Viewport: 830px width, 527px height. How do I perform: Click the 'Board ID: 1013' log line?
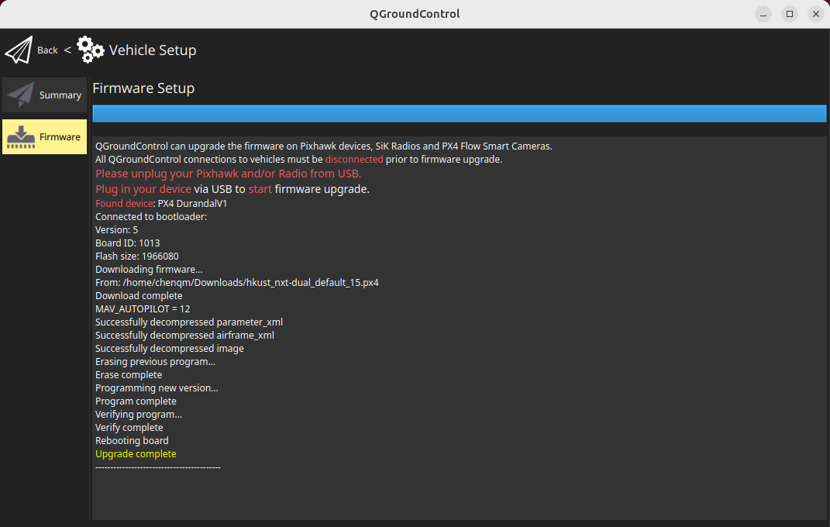tap(127, 243)
